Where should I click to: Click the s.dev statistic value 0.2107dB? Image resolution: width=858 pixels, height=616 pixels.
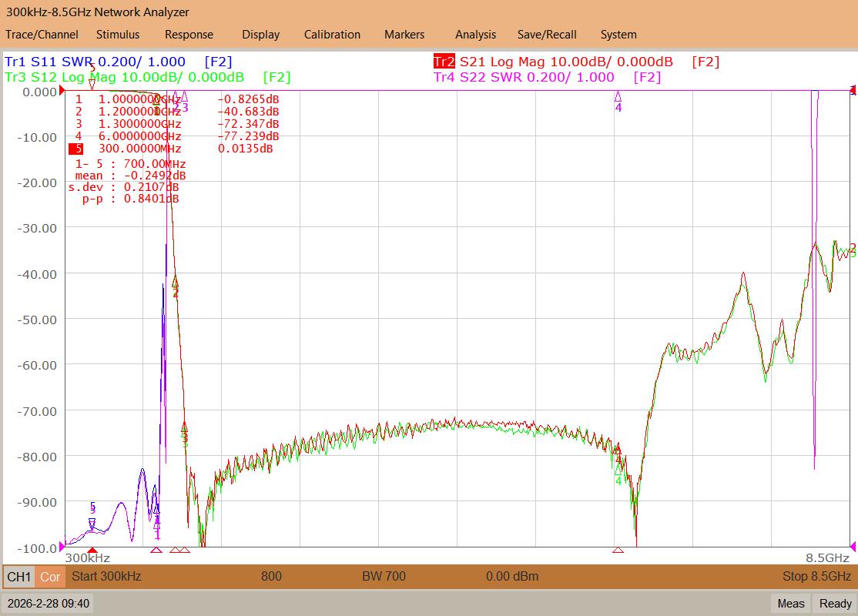(x=152, y=187)
